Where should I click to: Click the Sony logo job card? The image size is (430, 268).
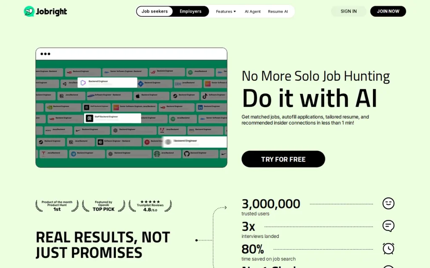click(x=58, y=131)
